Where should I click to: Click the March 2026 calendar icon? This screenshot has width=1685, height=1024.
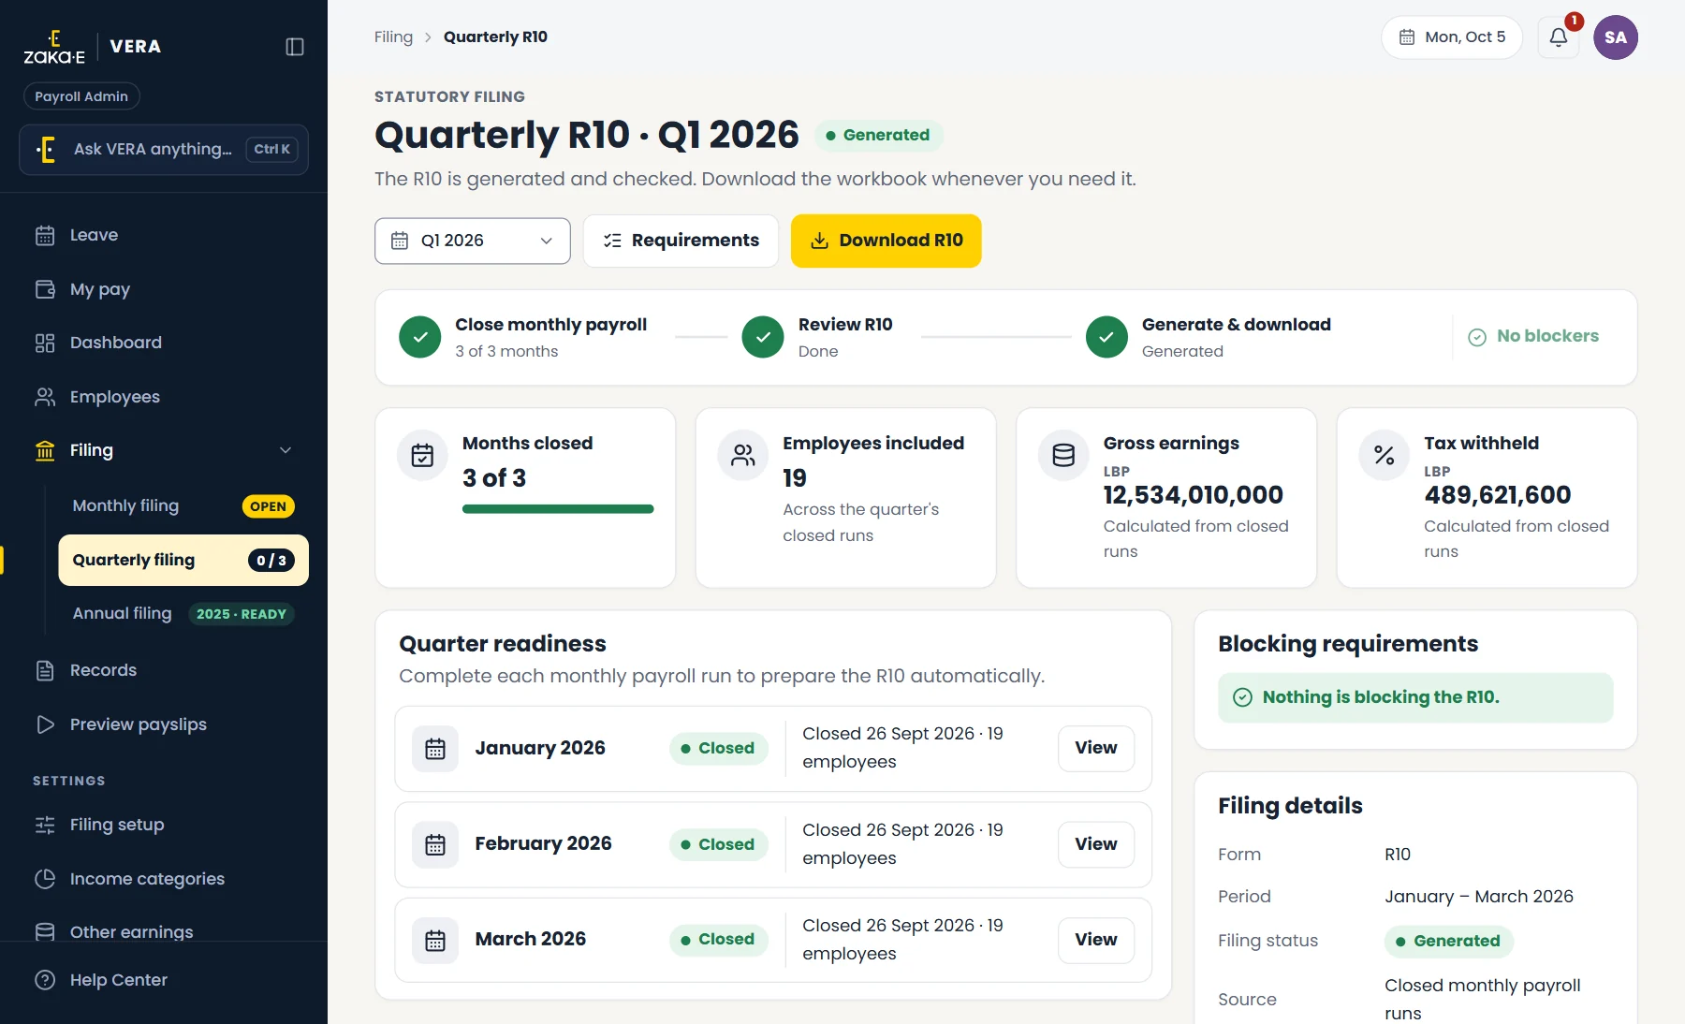click(435, 941)
